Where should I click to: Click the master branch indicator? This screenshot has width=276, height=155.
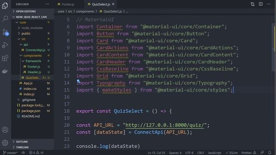[10, 153]
